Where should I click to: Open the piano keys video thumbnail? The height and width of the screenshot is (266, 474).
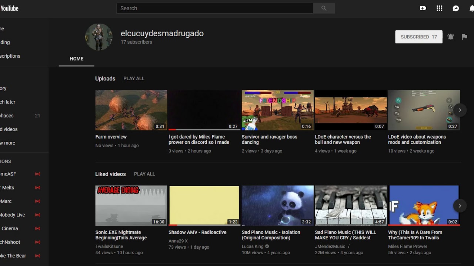(x=351, y=206)
